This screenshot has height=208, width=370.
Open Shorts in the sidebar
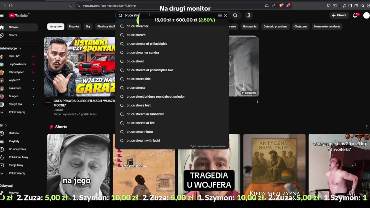coord(19,35)
